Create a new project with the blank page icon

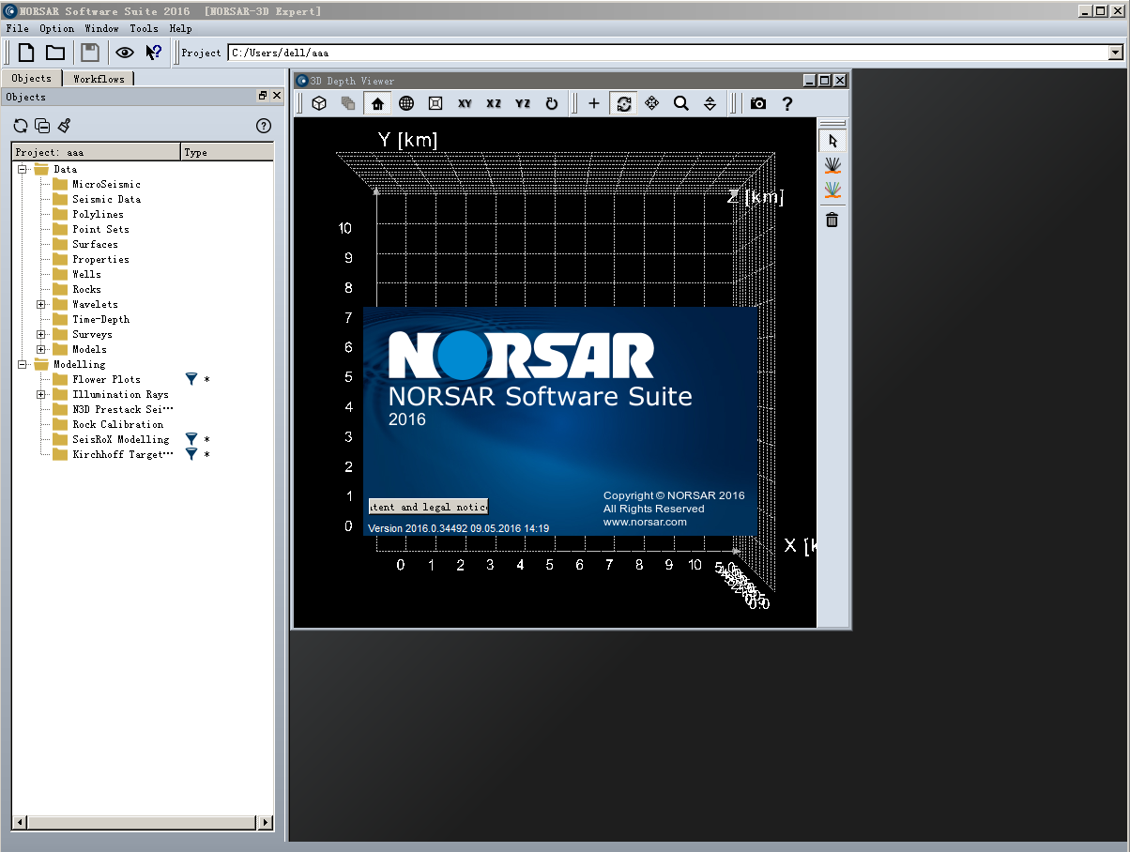[27, 53]
